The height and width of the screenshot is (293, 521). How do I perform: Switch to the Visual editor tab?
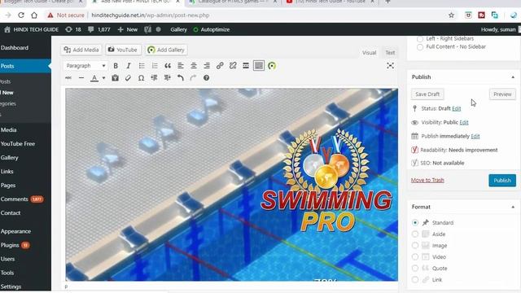[369, 52]
